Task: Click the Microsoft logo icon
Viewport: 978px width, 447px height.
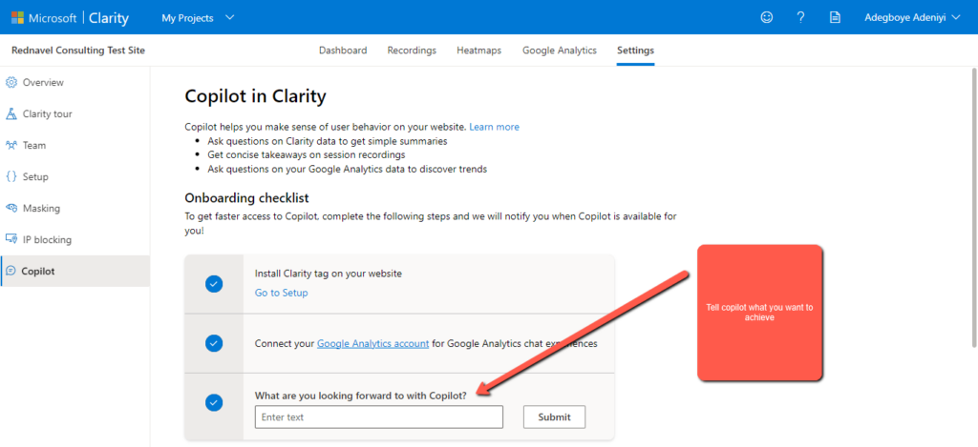Action: tap(17, 17)
